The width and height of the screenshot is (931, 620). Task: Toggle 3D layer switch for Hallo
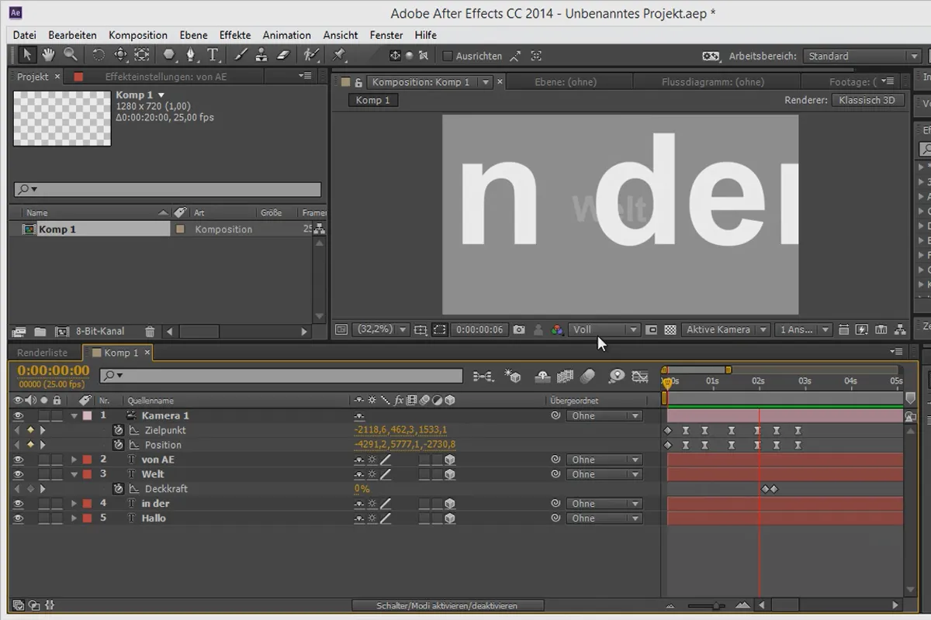450,518
